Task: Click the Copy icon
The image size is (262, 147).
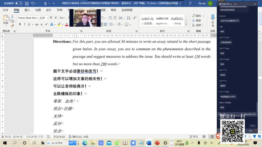Action: pyautogui.click(x=12, y=21)
